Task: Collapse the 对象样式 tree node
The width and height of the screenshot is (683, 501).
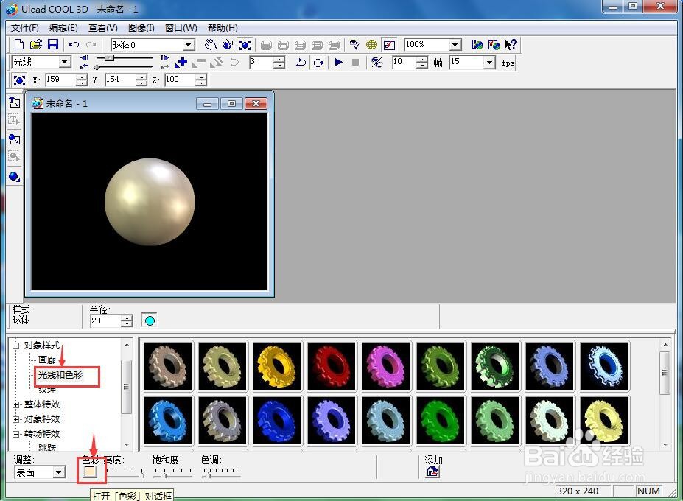Action: pyautogui.click(x=16, y=346)
